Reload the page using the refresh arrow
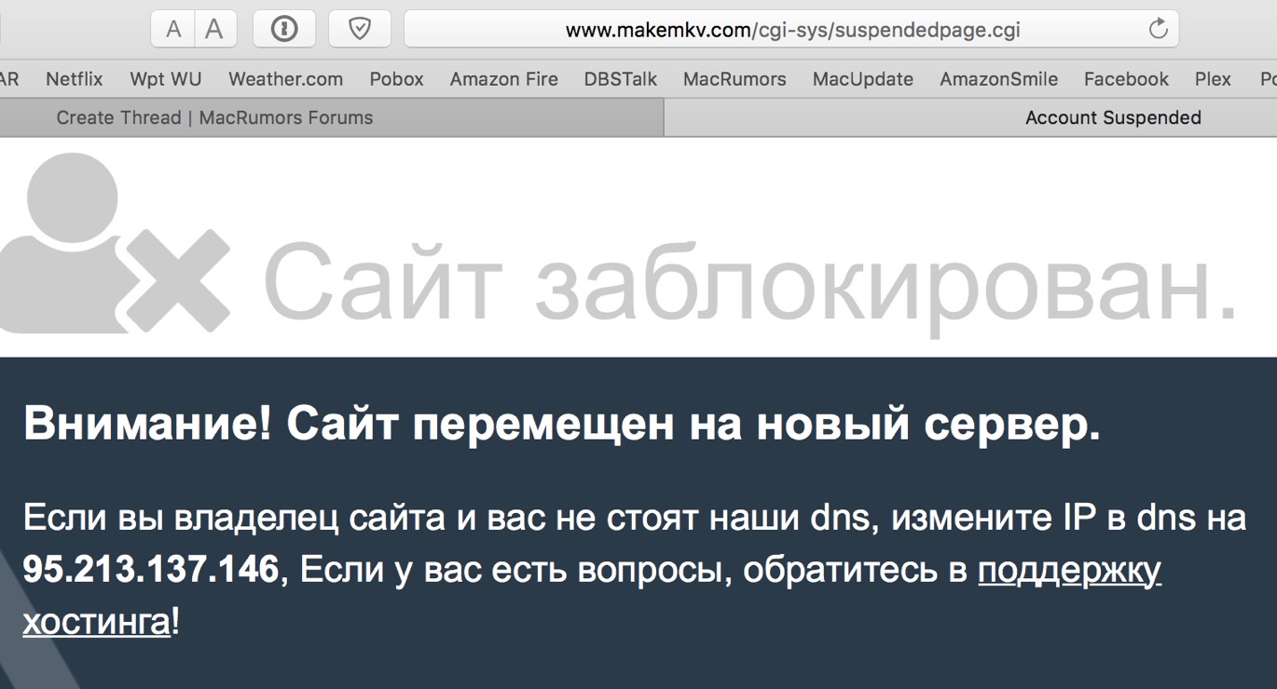This screenshot has height=689, width=1277. 1159,30
